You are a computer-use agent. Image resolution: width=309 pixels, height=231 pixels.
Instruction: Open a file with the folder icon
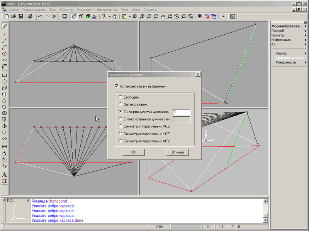click(x=14, y=16)
